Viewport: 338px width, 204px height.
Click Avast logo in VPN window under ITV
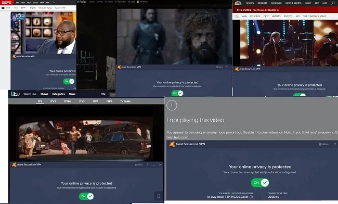pos(14,165)
